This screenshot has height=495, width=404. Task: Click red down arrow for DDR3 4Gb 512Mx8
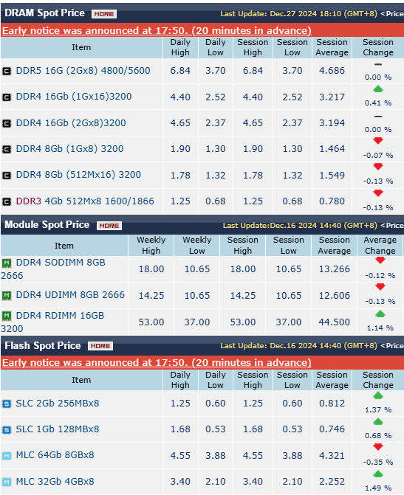pos(378,193)
